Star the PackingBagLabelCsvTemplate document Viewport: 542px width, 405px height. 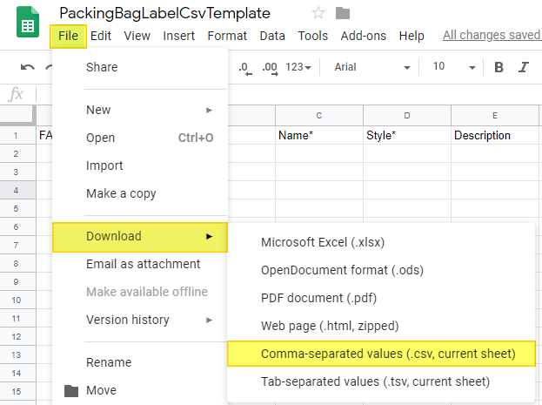coord(318,13)
